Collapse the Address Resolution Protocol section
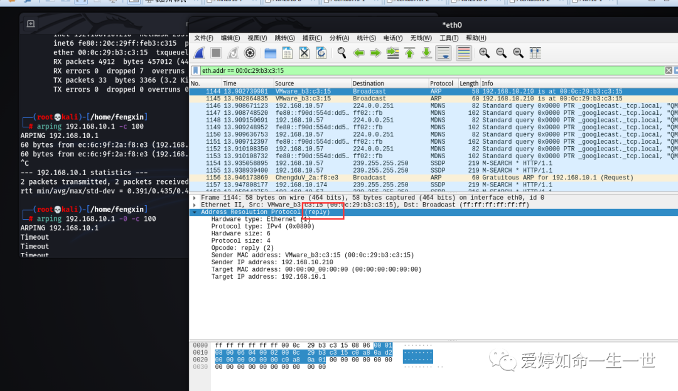 195,213
